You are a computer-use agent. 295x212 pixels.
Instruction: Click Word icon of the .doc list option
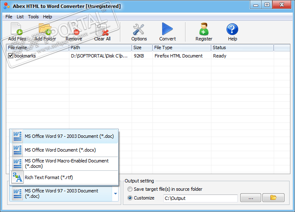(17, 136)
